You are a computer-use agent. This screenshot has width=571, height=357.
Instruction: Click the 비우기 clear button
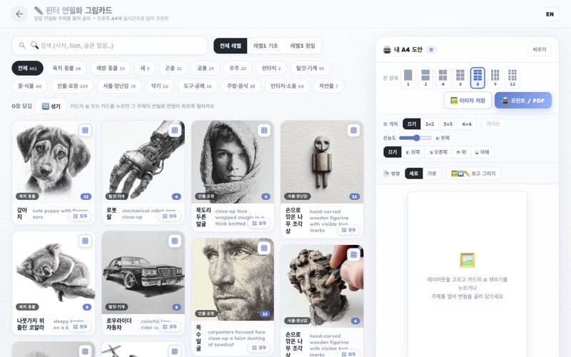540,49
